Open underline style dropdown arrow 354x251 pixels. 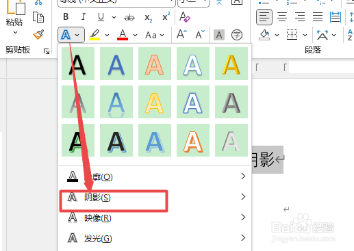(114, 17)
